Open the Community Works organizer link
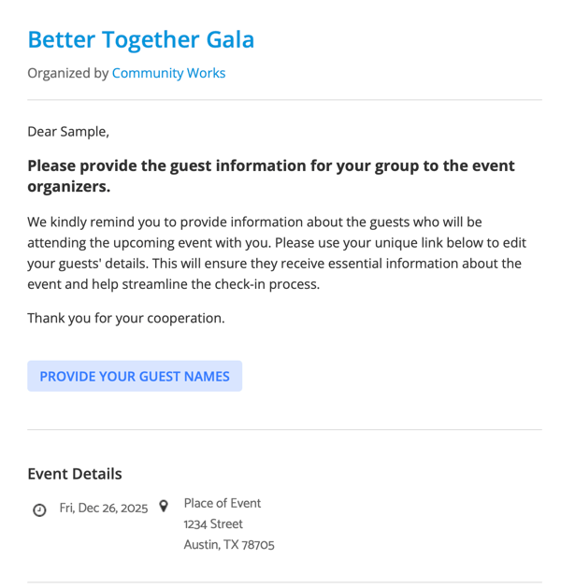This screenshot has width=561, height=588. pyautogui.click(x=168, y=73)
